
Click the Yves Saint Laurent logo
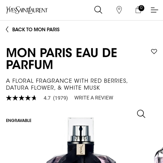[x=27, y=10]
